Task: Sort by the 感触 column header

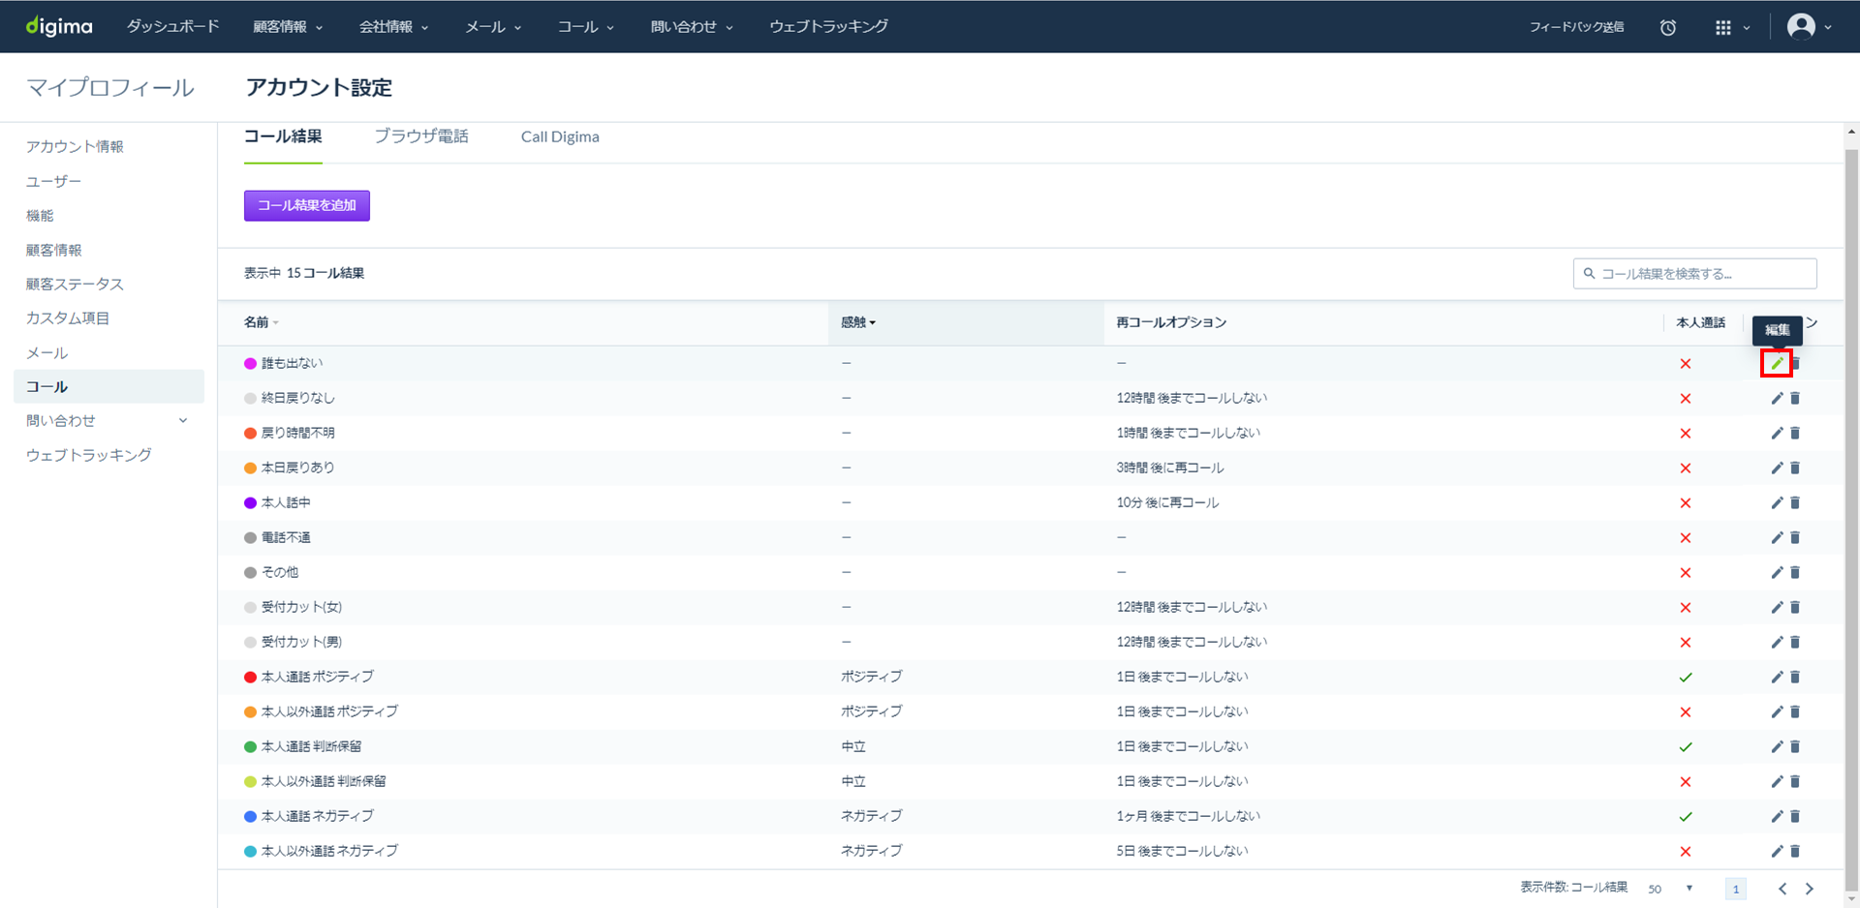Action: pyautogui.click(x=858, y=322)
